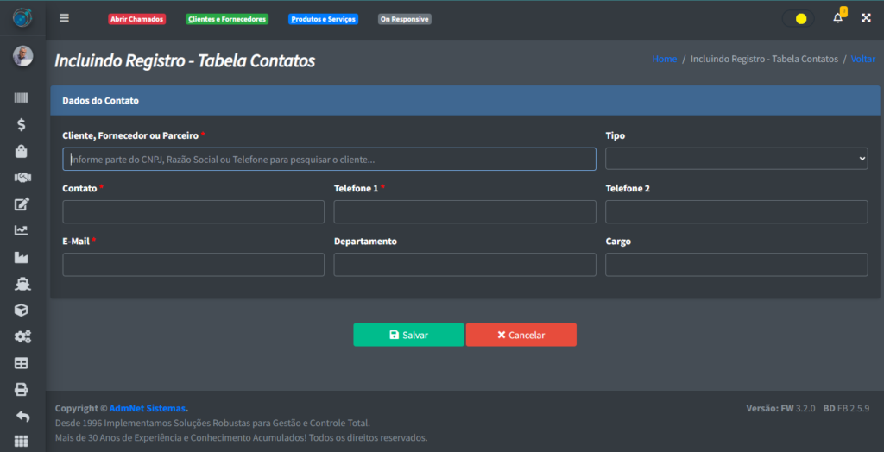Open the dollar sign finance icon
This screenshot has height=452, width=884.
click(x=22, y=125)
